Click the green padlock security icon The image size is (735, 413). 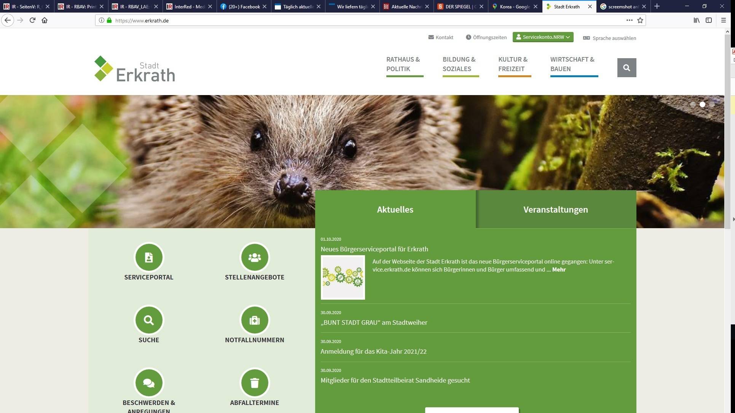[x=109, y=20]
